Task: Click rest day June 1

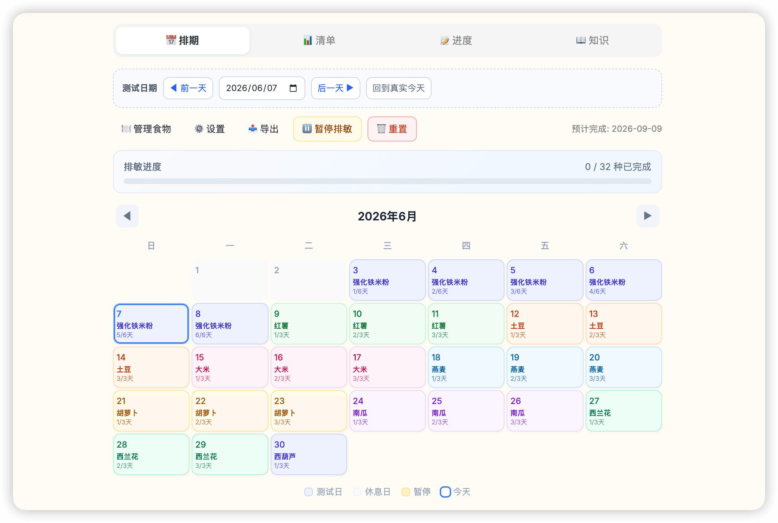Action: [230, 280]
